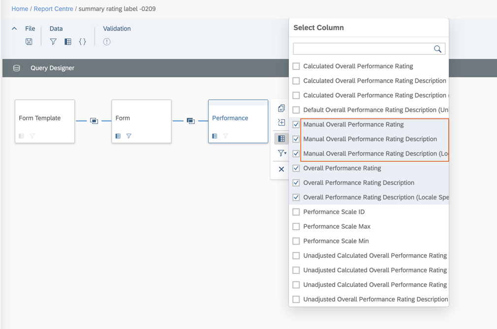Remove Performance node with the X icon
This screenshot has height=329, width=497.
point(281,169)
